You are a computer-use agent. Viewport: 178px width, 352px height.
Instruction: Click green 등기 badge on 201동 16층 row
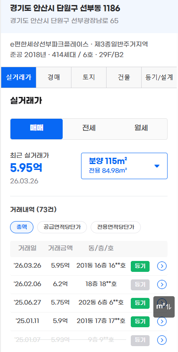[x=140, y=266]
